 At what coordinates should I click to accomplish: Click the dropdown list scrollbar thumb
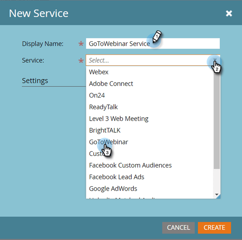click(217, 121)
